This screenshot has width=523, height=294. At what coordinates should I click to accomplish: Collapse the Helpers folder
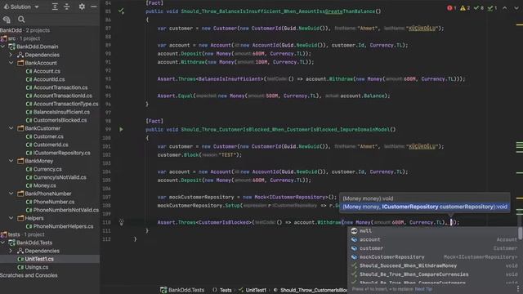pyautogui.click(x=11, y=218)
